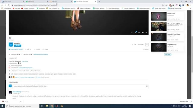Reload the current page

[x=9, y=5]
